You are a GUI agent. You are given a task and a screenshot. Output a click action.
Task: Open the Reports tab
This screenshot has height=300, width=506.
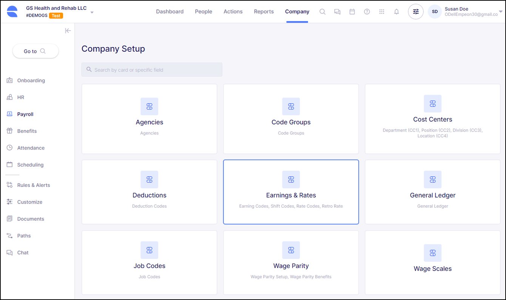(x=264, y=12)
